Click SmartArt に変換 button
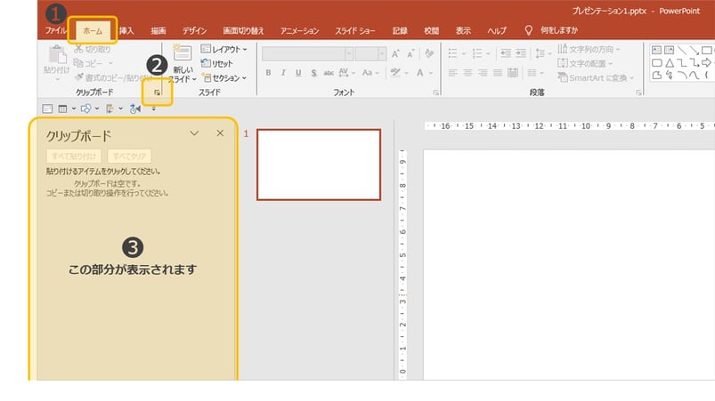Viewport: 715px width, 401px height. click(596, 78)
